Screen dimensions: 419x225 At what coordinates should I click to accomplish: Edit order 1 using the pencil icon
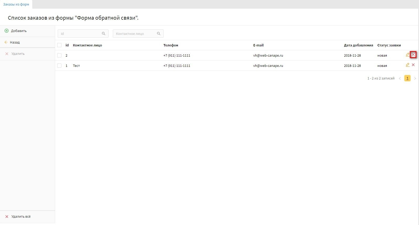407,65
